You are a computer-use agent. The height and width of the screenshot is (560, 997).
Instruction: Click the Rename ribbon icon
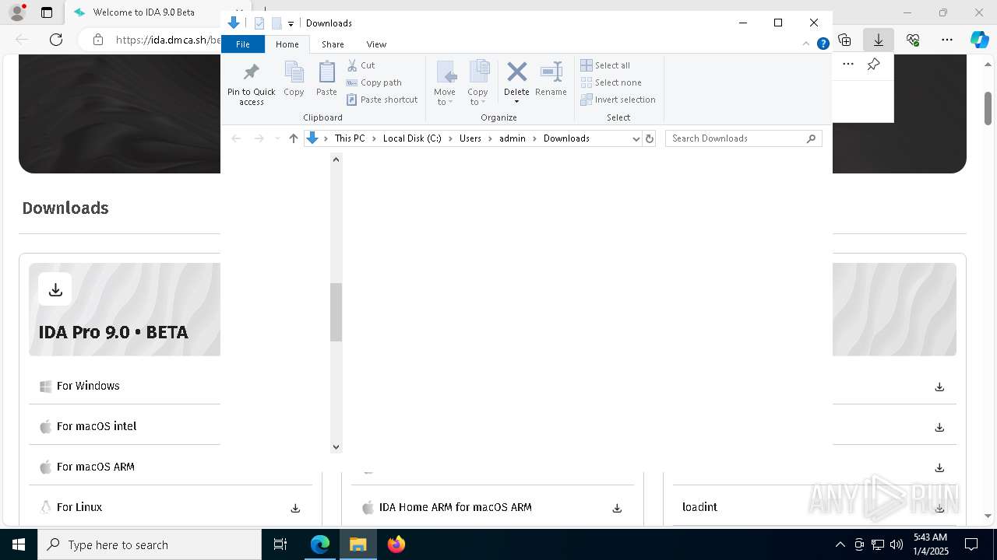(551, 79)
